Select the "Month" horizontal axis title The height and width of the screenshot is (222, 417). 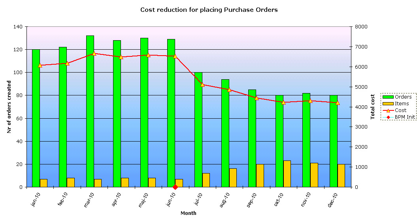tap(188, 213)
